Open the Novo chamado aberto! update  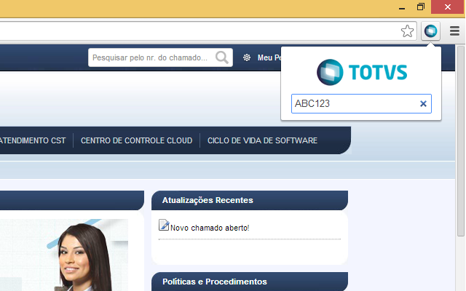(210, 228)
